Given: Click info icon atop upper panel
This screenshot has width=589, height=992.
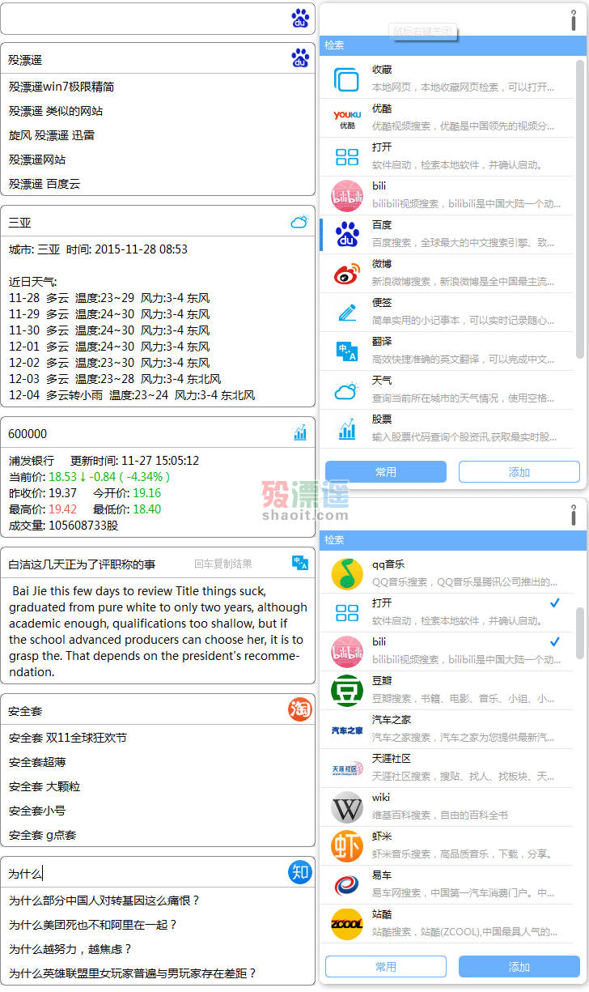Looking at the screenshot, I should click(x=574, y=19).
